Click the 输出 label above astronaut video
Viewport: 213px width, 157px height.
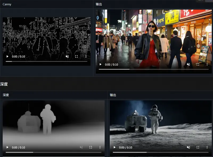point(113,95)
